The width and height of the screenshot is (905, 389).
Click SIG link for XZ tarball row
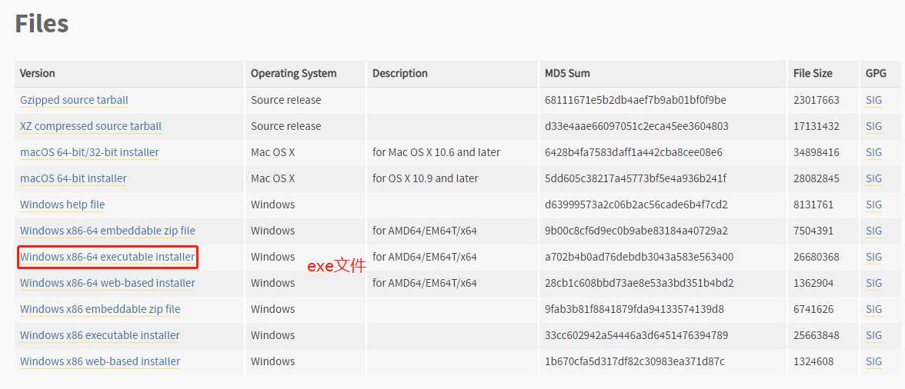(x=873, y=126)
